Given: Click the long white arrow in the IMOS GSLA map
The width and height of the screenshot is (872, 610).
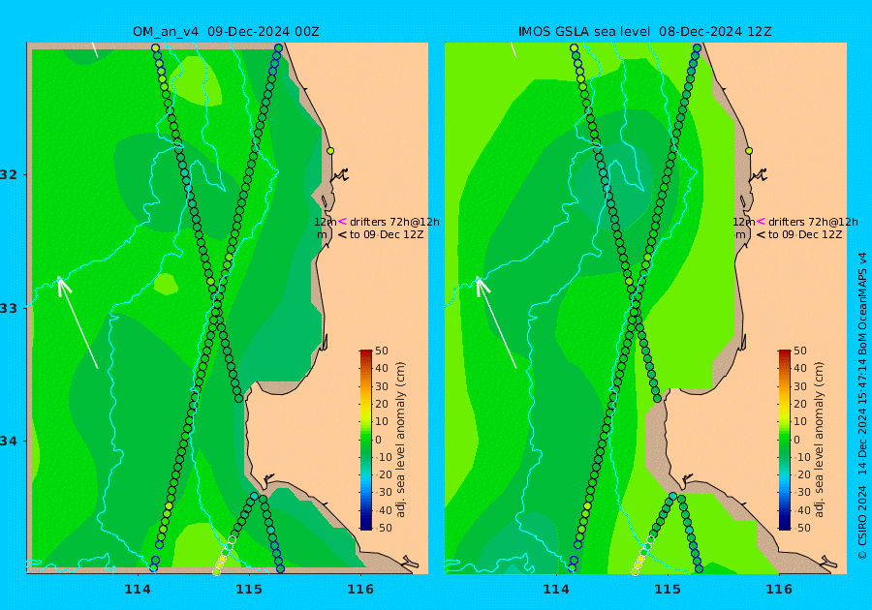Looking at the screenshot, I should (496, 322).
